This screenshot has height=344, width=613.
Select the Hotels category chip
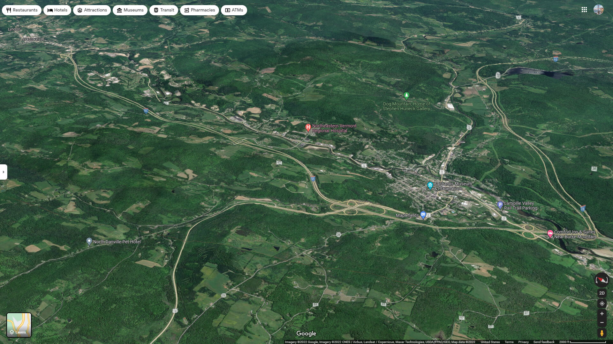point(57,10)
